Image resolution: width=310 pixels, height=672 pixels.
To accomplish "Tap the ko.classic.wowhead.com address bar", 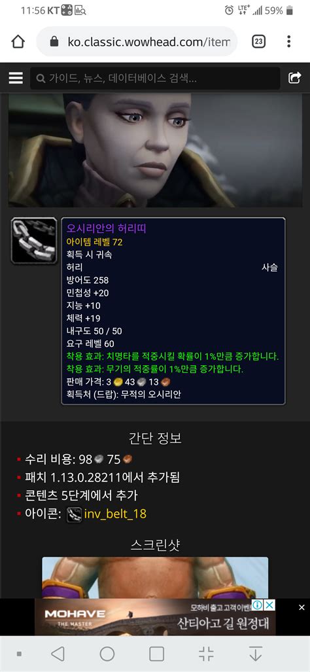I will pyautogui.click(x=137, y=42).
